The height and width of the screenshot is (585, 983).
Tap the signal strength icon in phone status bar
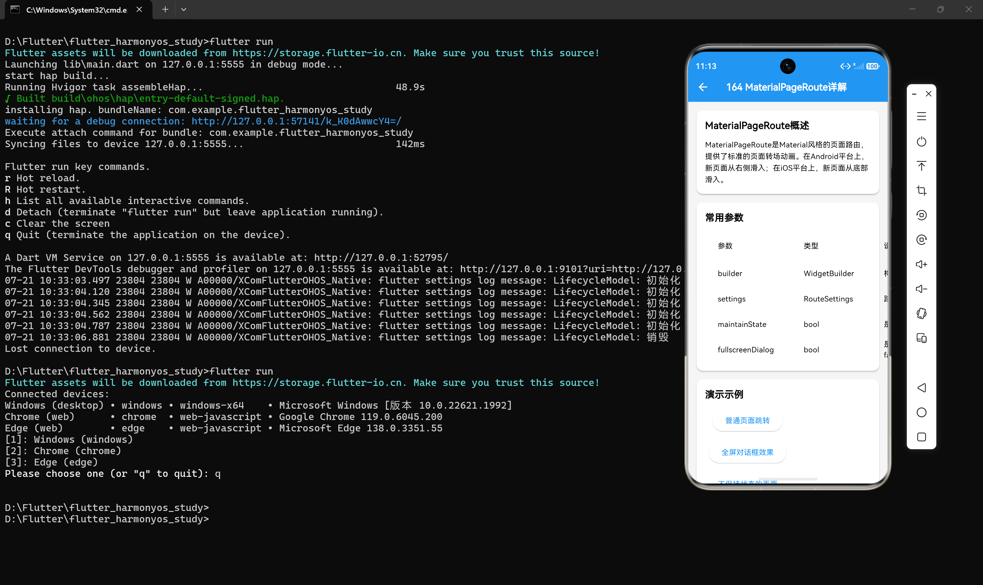858,66
